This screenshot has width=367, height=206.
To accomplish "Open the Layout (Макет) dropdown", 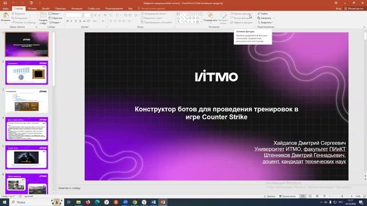I will 54,14.
